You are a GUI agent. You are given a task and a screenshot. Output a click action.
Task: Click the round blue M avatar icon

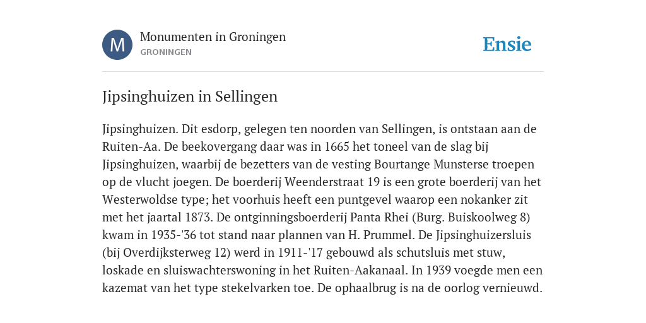coord(117,45)
